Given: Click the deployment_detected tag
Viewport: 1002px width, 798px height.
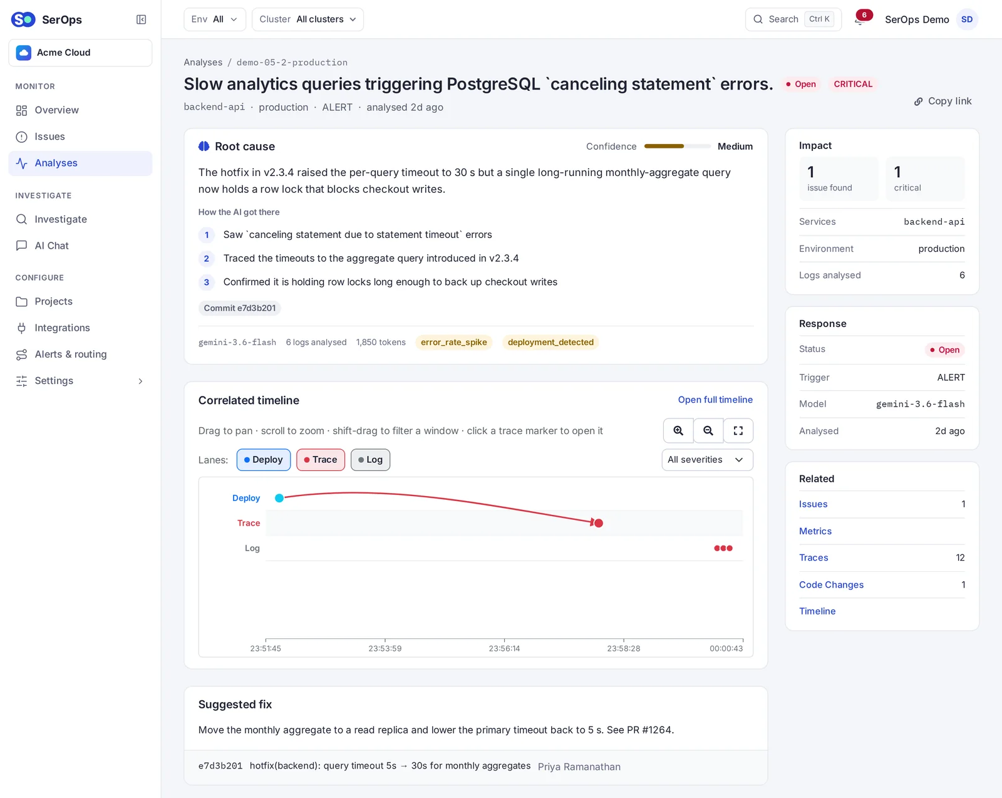Looking at the screenshot, I should pyautogui.click(x=550, y=342).
